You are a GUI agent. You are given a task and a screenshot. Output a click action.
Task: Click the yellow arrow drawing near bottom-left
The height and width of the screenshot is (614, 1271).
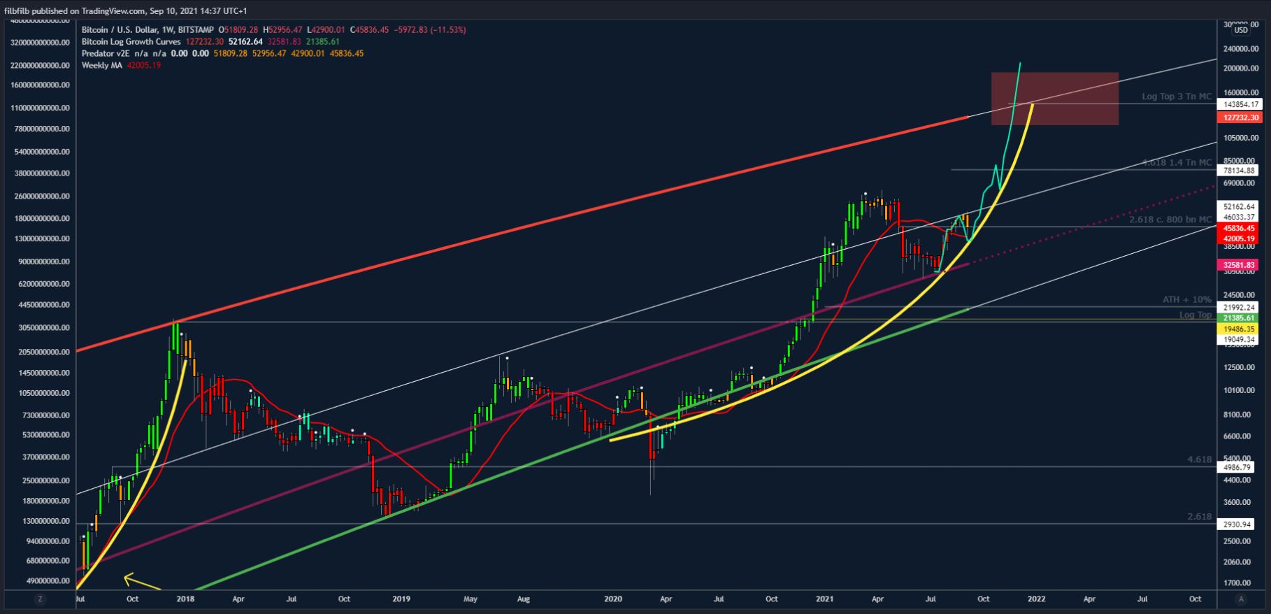[x=142, y=583]
